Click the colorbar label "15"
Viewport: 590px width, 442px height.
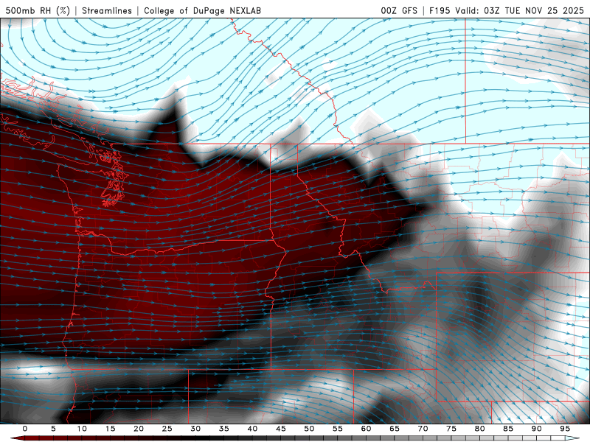coord(110,429)
